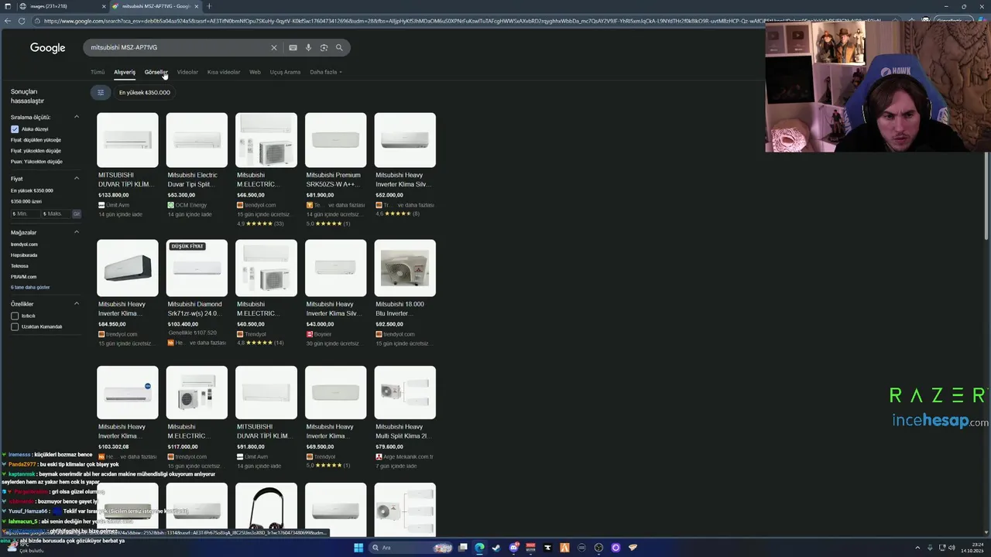The image size is (991, 557).
Task: Filter by store 'trendyol.com'
Action: (24, 244)
